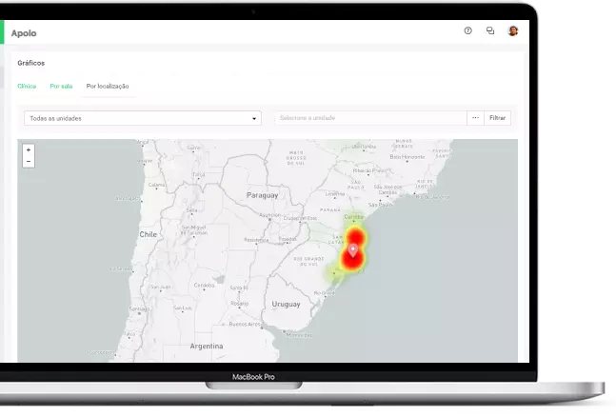Zoom out the map with minus button
The width and height of the screenshot is (616, 417).
(x=29, y=162)
